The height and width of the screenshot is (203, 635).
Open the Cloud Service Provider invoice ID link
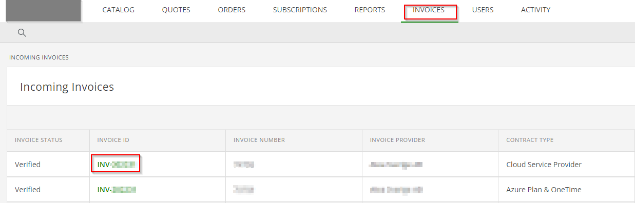tap(116, 165)
